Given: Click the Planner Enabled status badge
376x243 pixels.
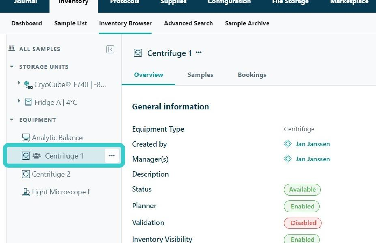Looking at the screenshot, I should coord(301,206).
